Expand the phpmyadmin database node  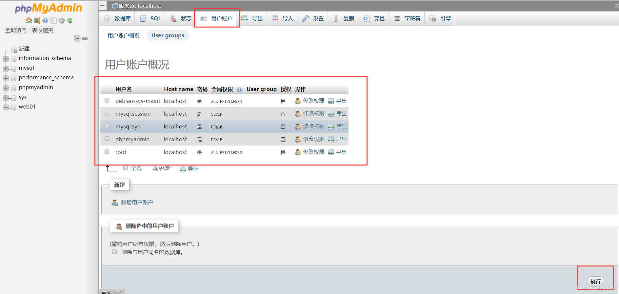pos(6,88)
